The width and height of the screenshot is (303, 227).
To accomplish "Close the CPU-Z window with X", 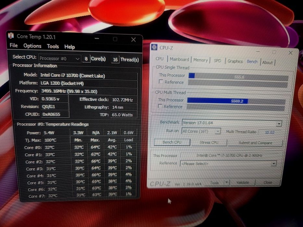I will [290, 53].
